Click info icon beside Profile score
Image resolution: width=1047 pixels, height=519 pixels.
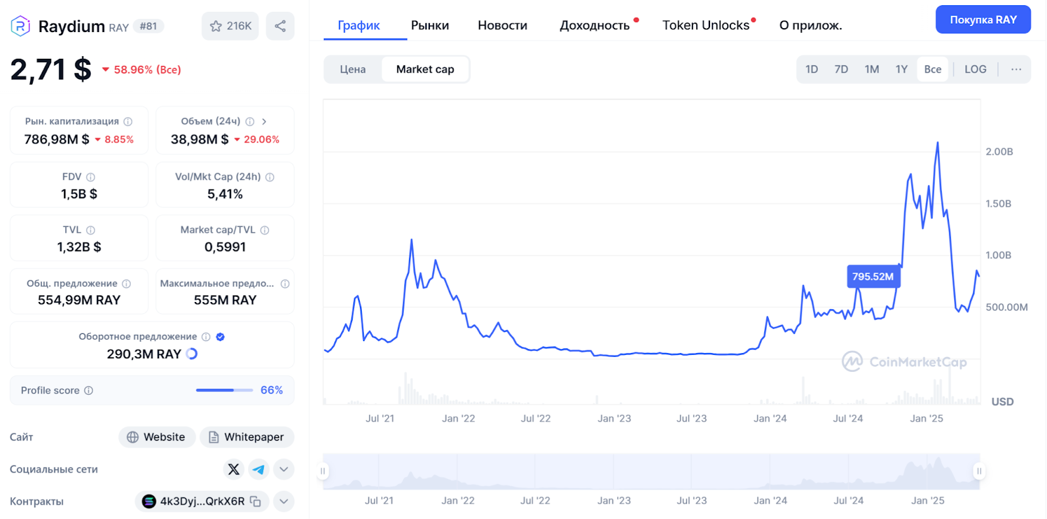(89, 390)
